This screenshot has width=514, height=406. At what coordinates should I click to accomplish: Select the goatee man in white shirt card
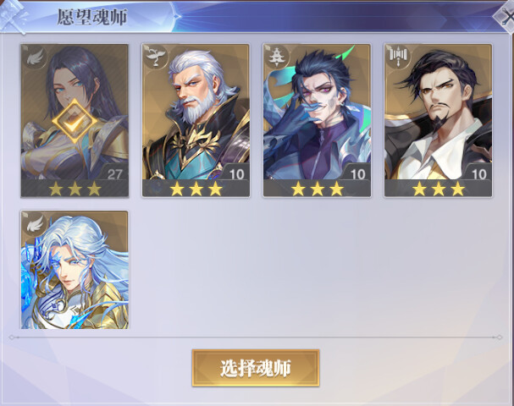(x=438, y=120)
